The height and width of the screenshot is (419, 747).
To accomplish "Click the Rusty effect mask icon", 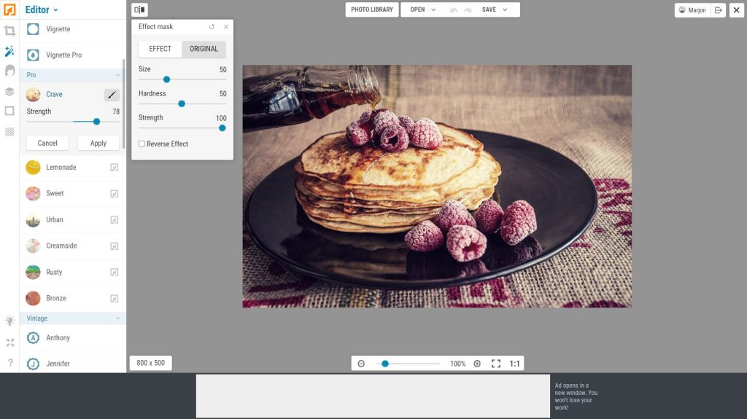I will tap(115, 273).
